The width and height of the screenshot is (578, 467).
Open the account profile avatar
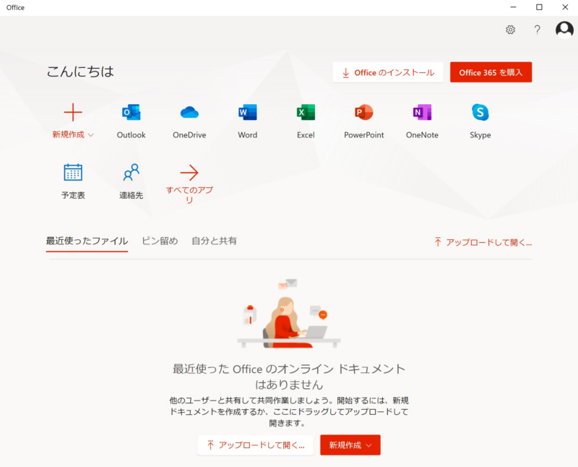(x=564, y=30)
